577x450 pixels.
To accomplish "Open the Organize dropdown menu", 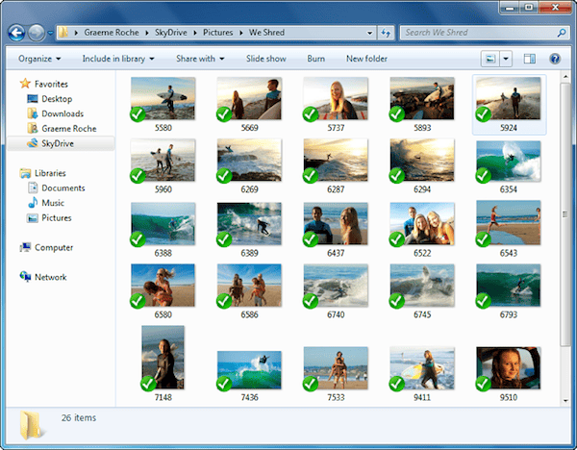I will (x=40, y=59).
